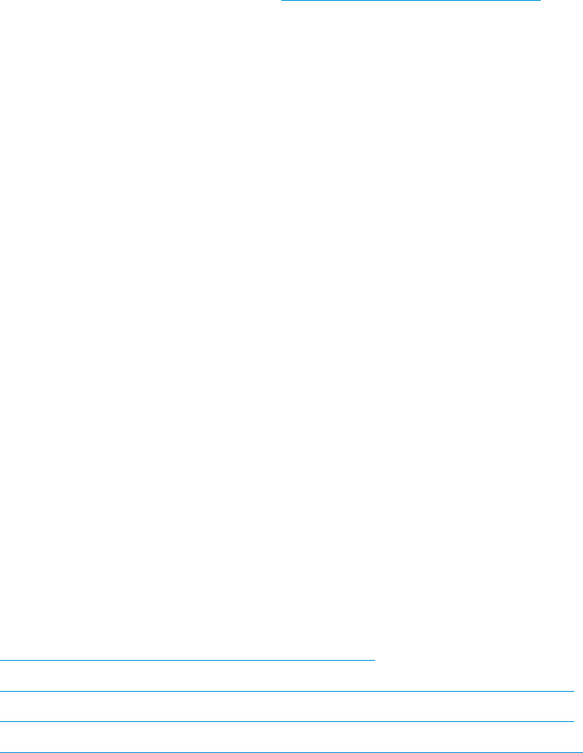This screenshot has height=753, width=583.
Task: Click the blank row between the two full-width lines
Action: (287, 706)
